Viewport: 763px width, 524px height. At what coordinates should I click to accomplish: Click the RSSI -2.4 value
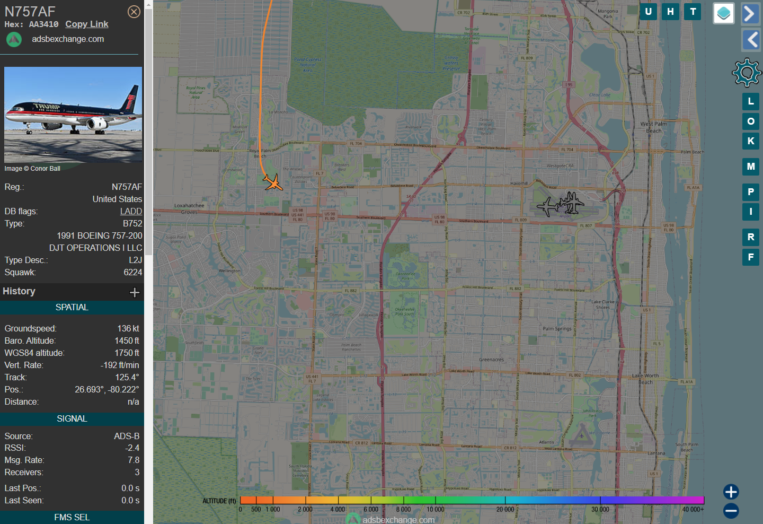pyautogui.click(x=132, y=448)
